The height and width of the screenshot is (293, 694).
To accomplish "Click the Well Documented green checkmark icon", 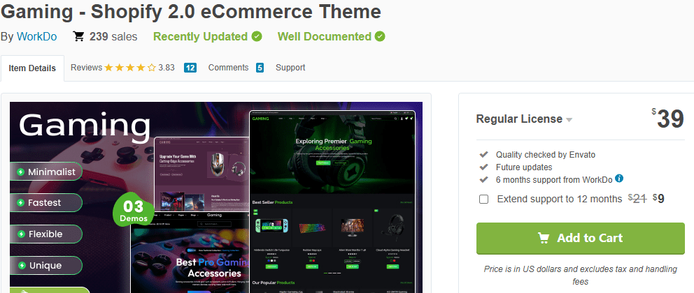I will 380,36.
